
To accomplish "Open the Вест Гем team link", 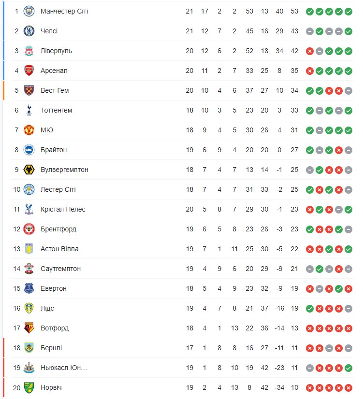I will (x=54, y=90).
